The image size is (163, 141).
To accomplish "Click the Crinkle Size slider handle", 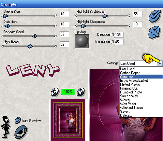I will click(5, 16).
